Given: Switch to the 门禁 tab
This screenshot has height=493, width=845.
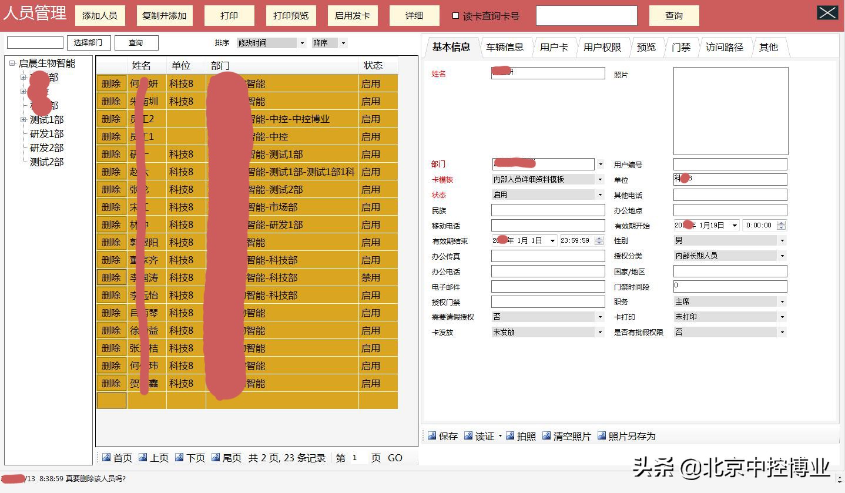Looking at the screenshot, I should (681, 47).
